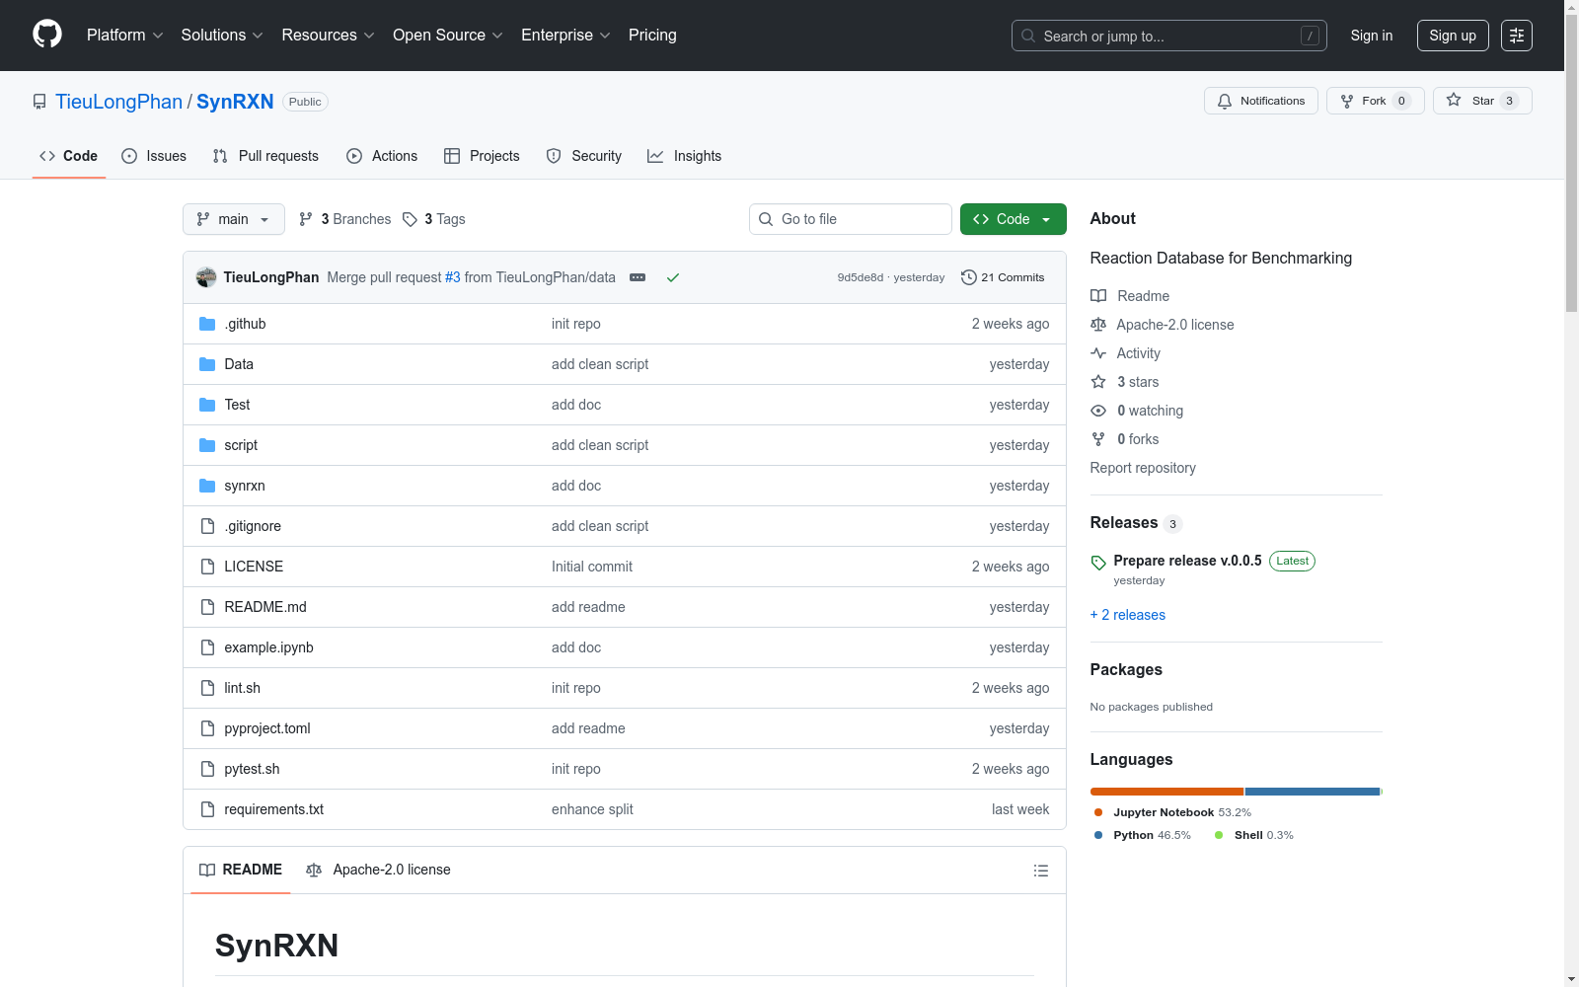1579x987 pixels.
Task: Click the pytest.sh file icon
Action: click(207, 769)
